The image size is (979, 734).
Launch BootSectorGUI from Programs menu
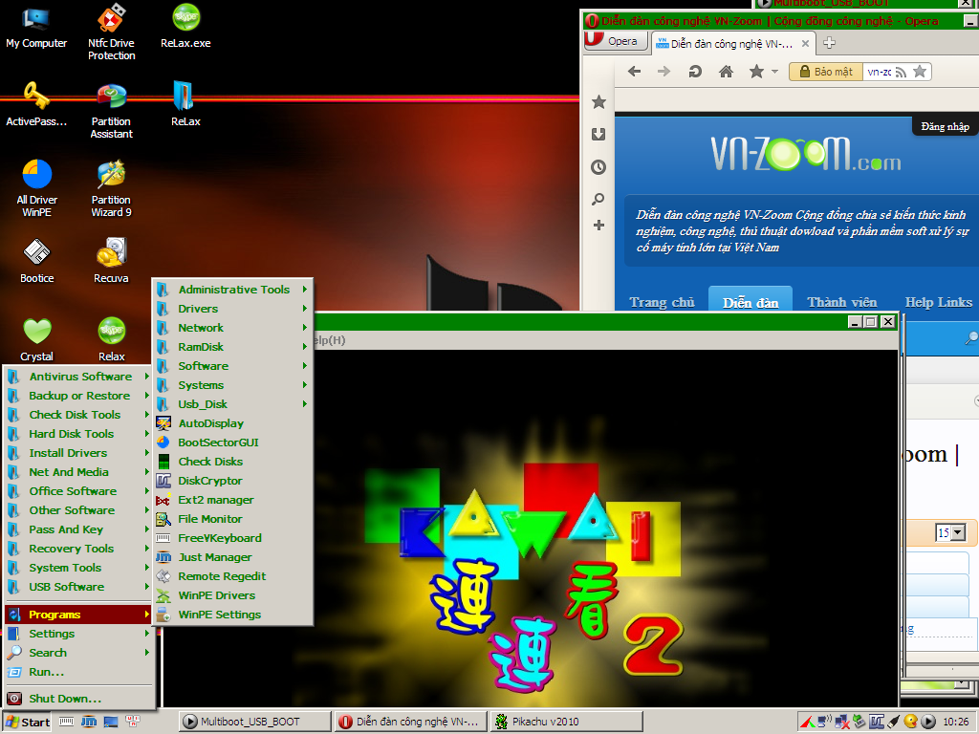click(233, 443)
